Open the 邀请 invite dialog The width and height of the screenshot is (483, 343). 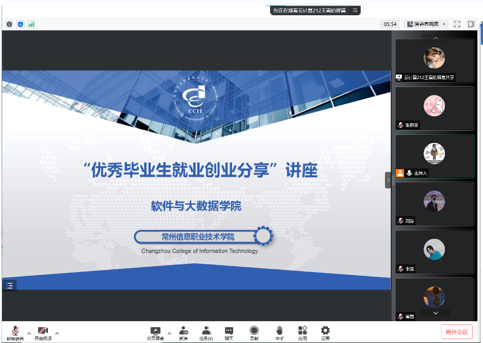coord(184,333)
